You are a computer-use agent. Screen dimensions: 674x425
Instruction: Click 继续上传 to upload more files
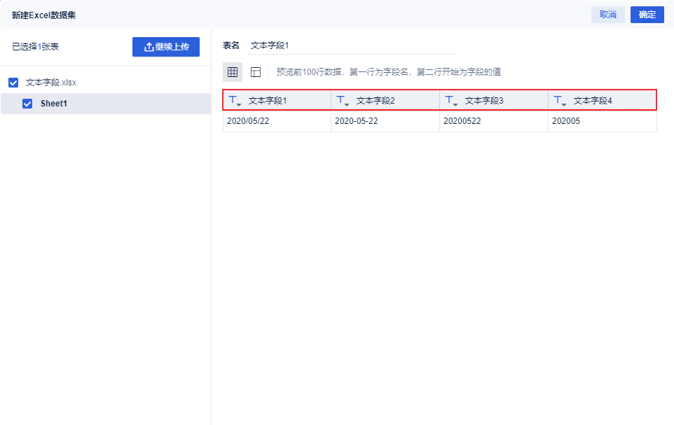pyautogui.click(x=166, y=47)
